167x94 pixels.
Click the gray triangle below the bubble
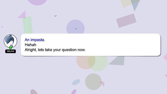pyautogui.click(x=118, y=61)
